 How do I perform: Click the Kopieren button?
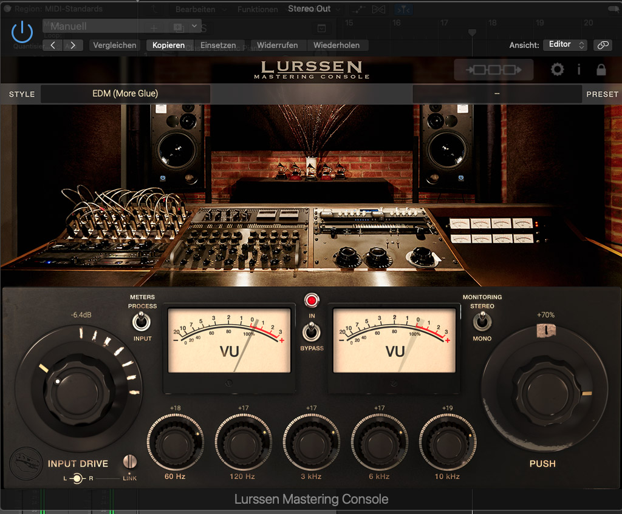coord(169,45)
